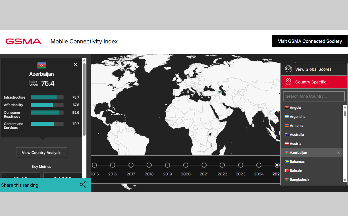Select Argentina in the country list
Screen dimensions: 348x216
tap(312, 117)
